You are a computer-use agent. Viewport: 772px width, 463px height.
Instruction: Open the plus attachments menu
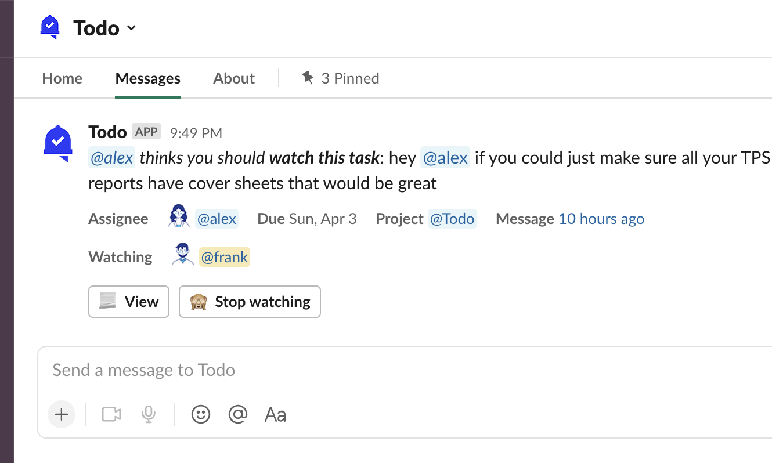[62, 414]
